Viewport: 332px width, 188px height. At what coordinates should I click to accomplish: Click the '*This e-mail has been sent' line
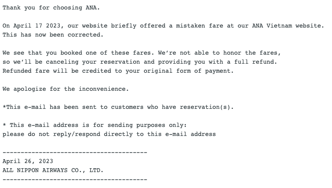[118, 107]
